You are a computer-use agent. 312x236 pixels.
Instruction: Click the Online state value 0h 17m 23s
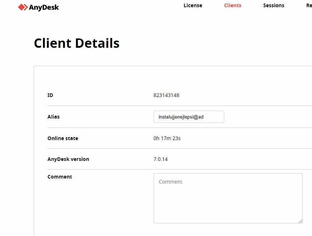167,138
